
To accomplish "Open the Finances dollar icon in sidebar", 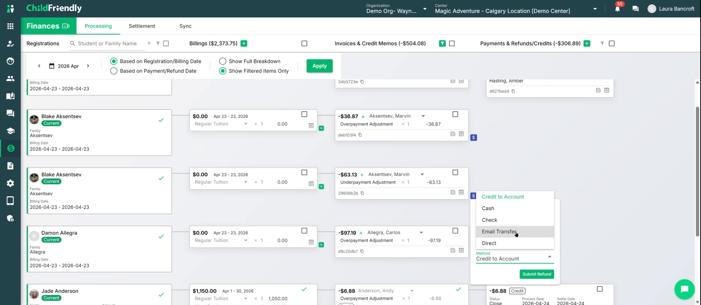I will (10, 148).
